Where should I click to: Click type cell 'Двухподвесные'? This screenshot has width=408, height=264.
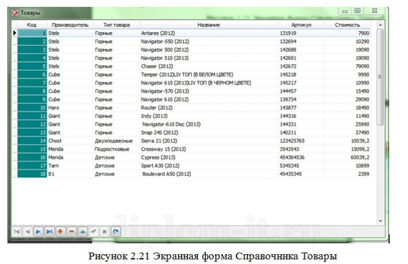pyautogui.click(x=116, y=141)
